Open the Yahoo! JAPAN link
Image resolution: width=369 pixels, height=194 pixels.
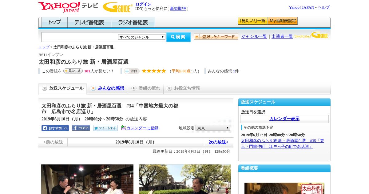302,7
